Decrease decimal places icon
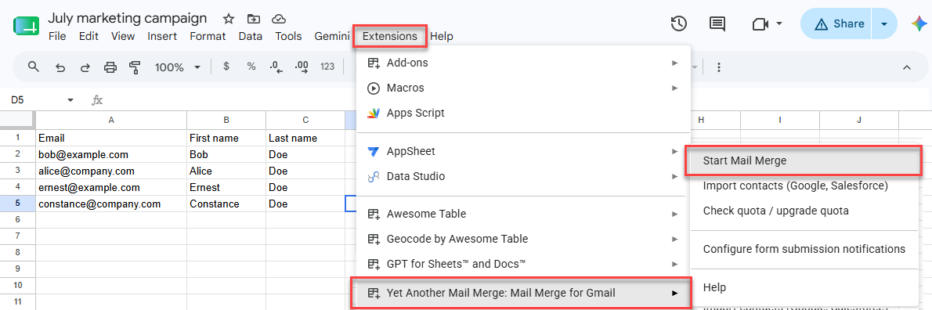 pos(276,67)
